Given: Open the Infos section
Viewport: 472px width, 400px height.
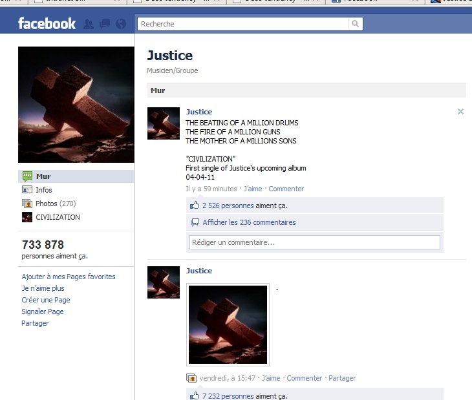Looking at the screenshot, I should pos(44,190).
